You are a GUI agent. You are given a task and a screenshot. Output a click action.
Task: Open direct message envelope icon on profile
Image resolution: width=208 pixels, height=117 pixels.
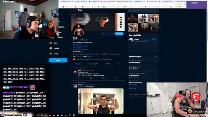108,34
